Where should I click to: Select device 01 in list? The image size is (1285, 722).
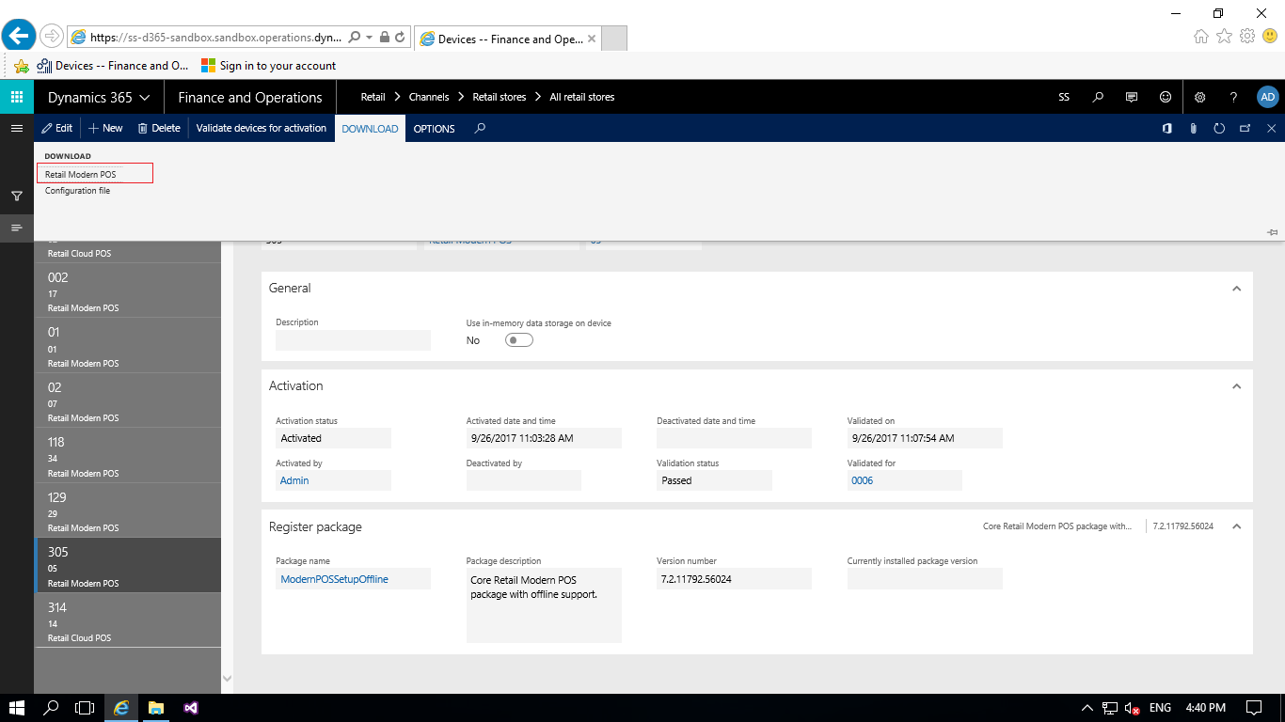[x=128, y=346]
